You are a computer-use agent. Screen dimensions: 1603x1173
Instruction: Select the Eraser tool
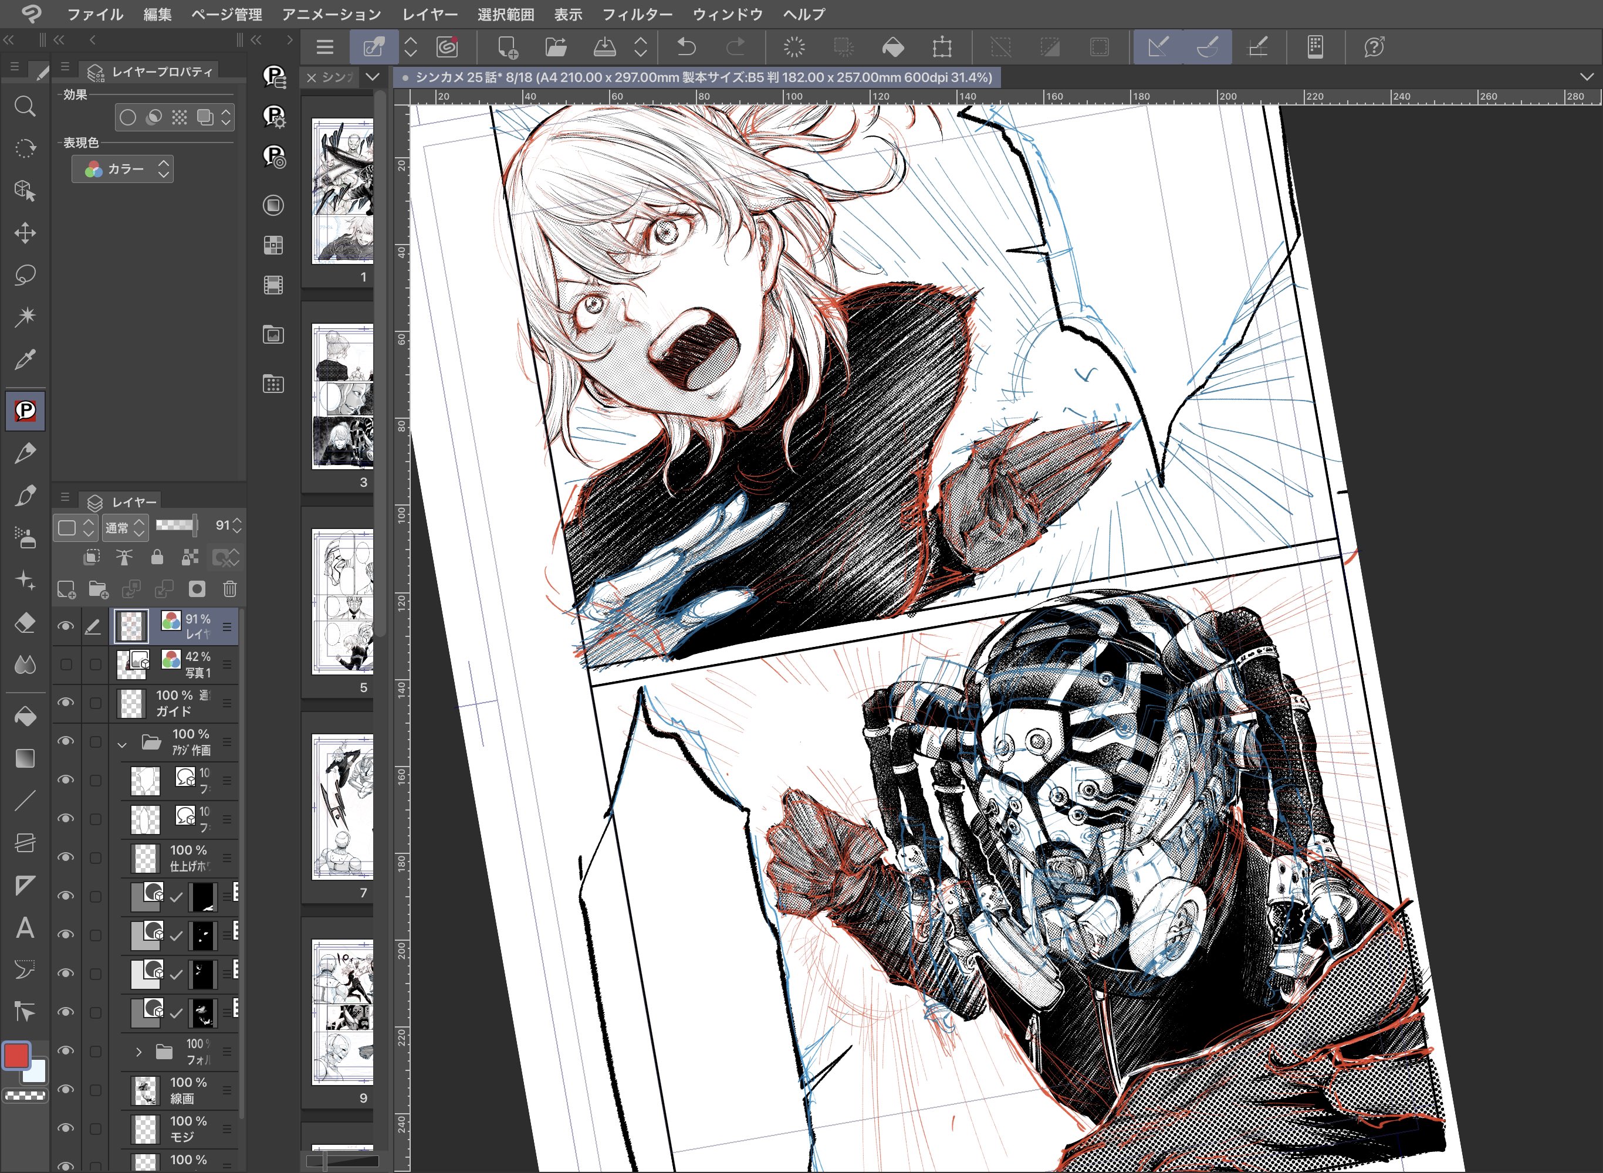(x=25, y=623)
